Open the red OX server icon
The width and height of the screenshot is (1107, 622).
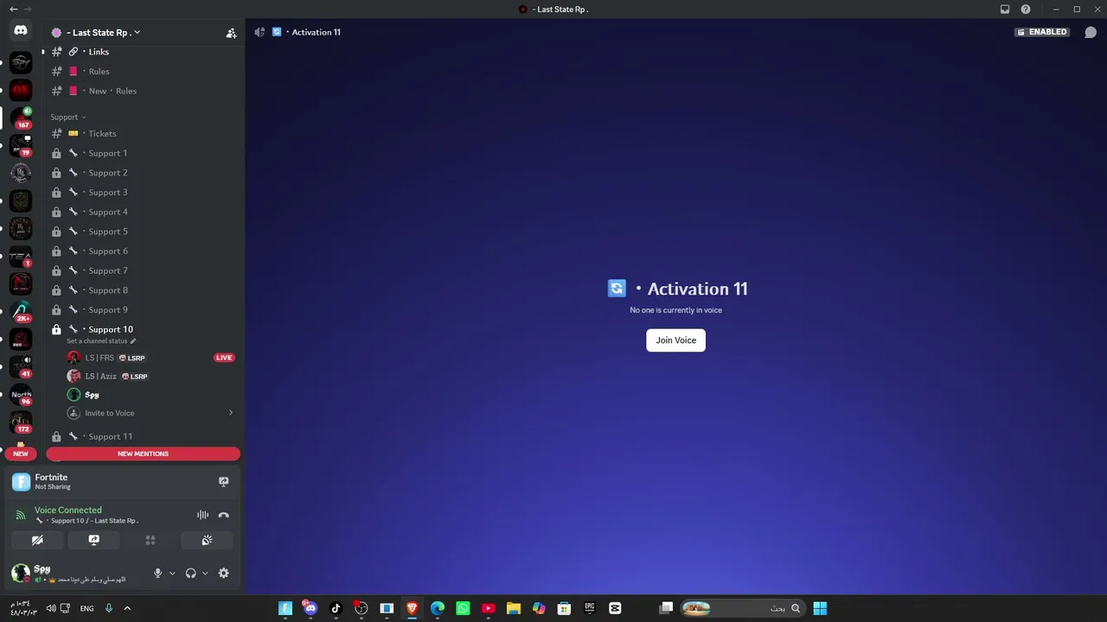[x=21, y=89]
